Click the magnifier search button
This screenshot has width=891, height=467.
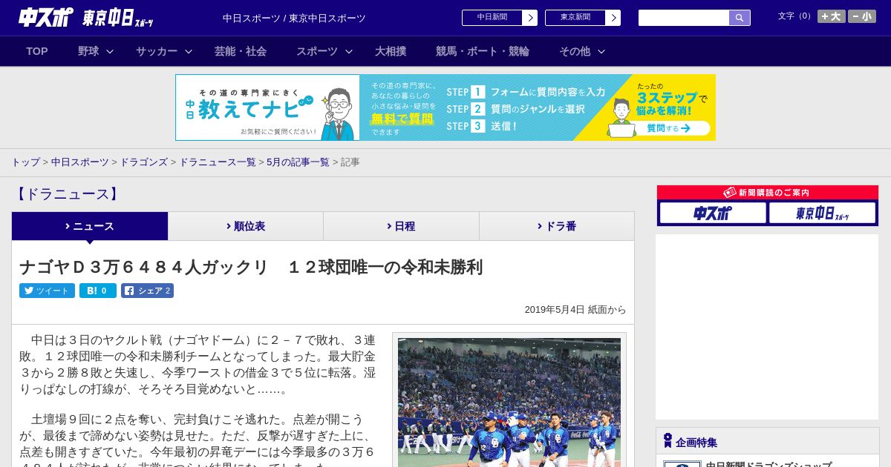[x=740, y=18]
